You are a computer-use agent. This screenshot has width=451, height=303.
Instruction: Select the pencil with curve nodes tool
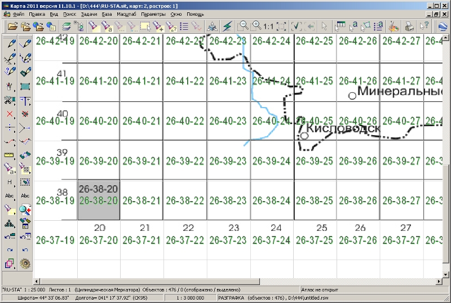coord(25,58)
